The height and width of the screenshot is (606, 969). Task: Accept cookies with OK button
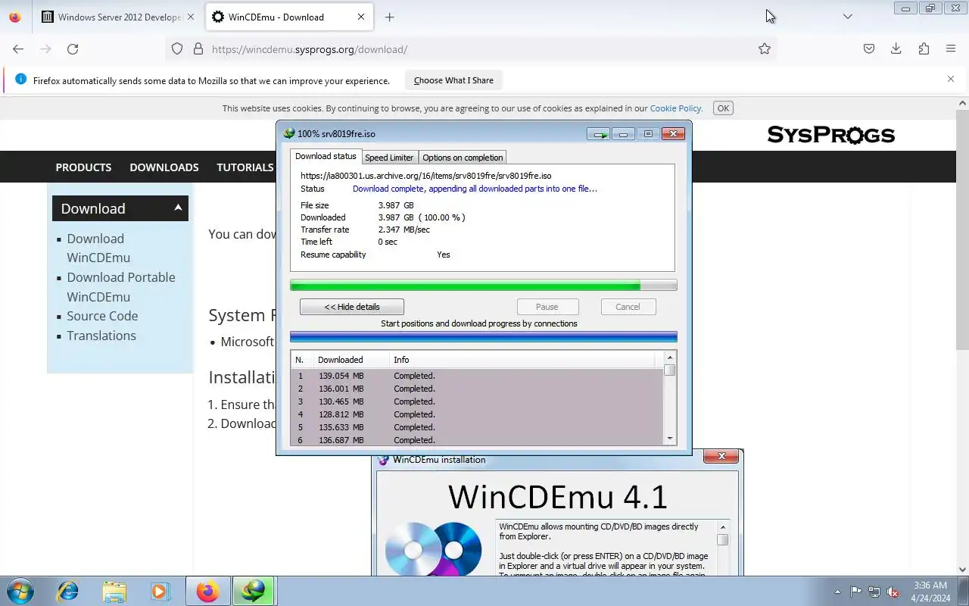(x=723, y=108)
